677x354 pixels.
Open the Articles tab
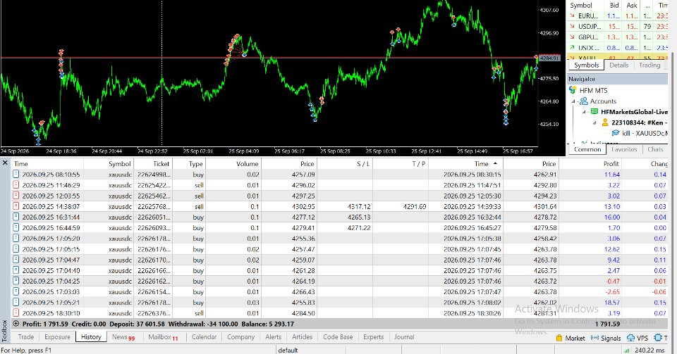pos(303,337)
